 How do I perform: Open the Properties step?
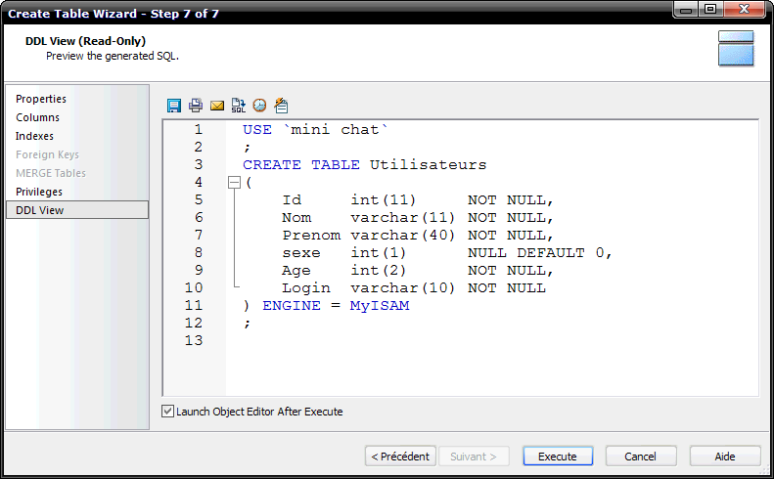[x=41, y=99]
